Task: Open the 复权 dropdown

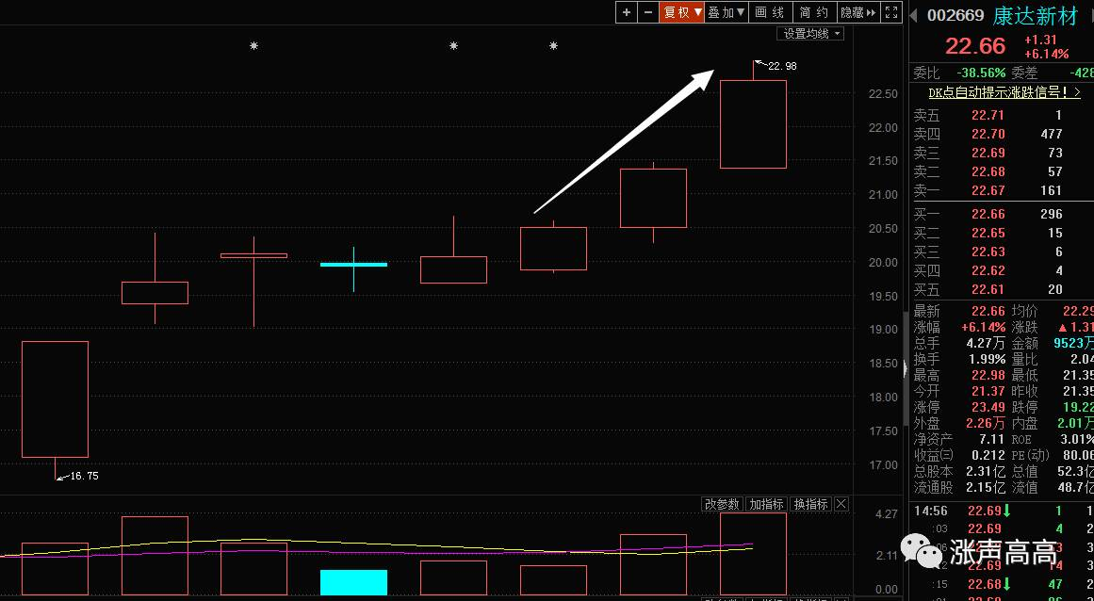Action: (681, 12)
